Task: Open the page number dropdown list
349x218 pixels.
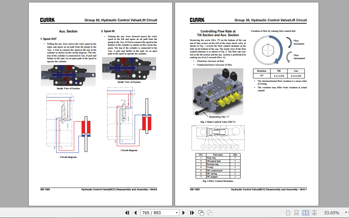Action: pos(177,213)
